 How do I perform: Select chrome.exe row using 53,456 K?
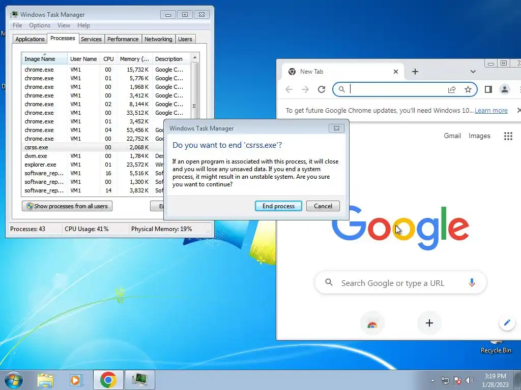click(93, 130)
